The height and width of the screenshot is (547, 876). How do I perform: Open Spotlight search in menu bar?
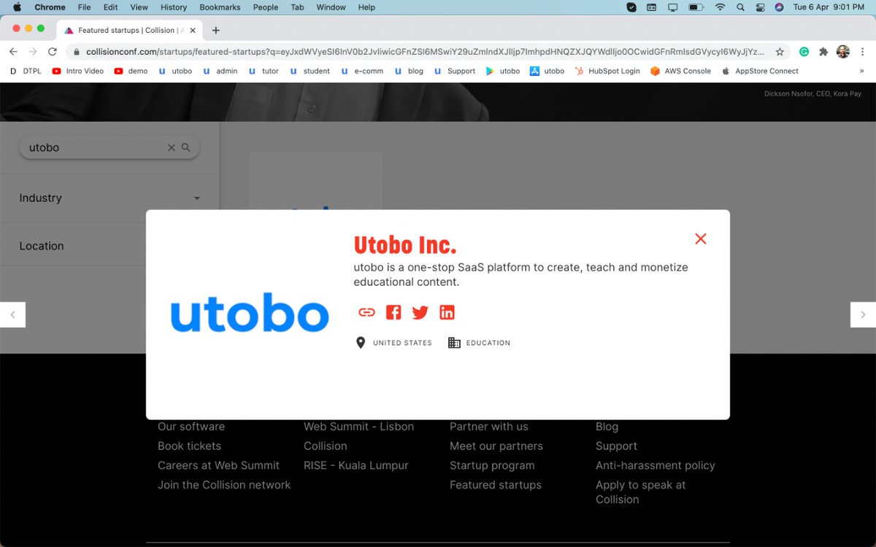click(741, 7)
